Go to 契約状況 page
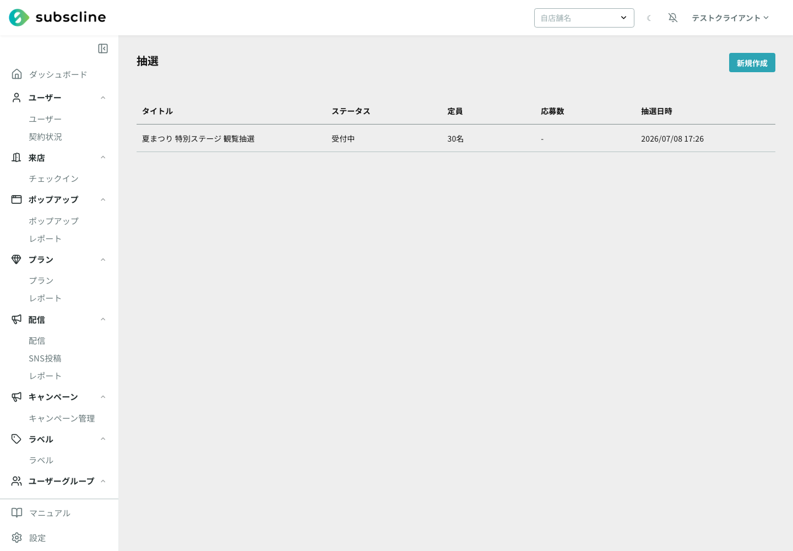This screenshot has height=551, width=793. click(45, 137)
